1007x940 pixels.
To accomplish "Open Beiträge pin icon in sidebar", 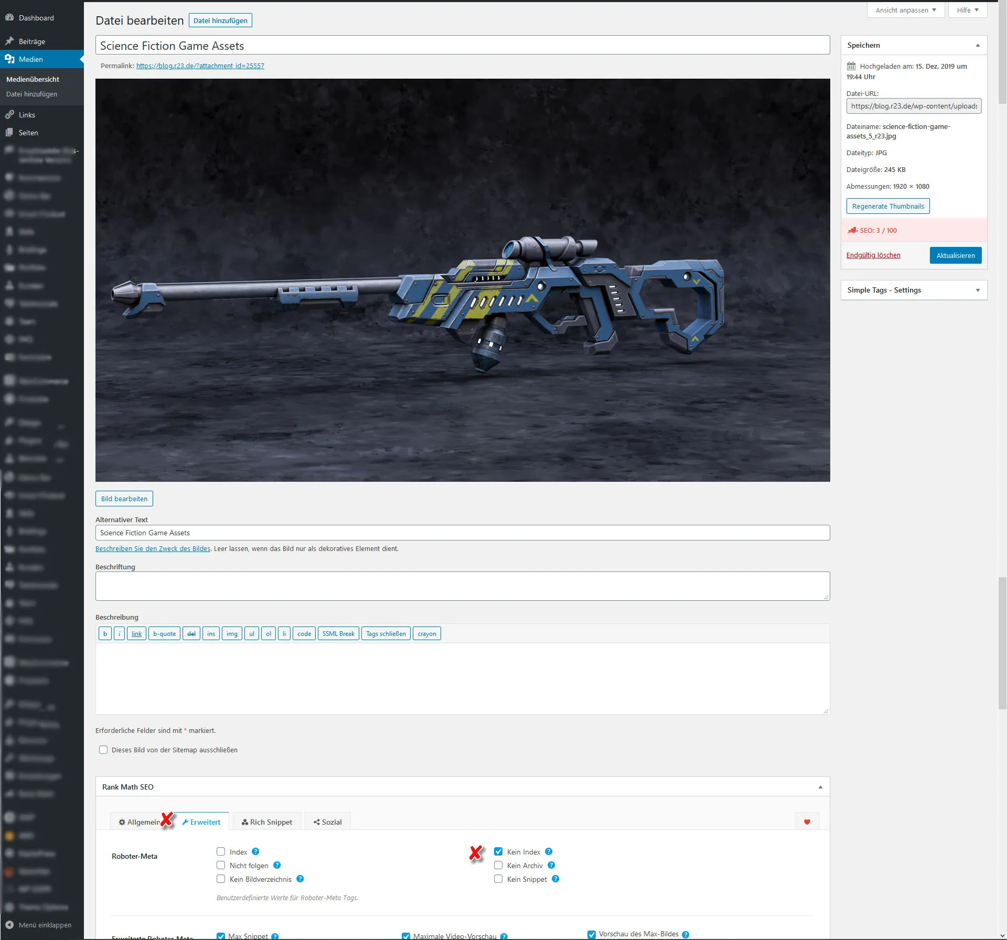I will (9, 41).
